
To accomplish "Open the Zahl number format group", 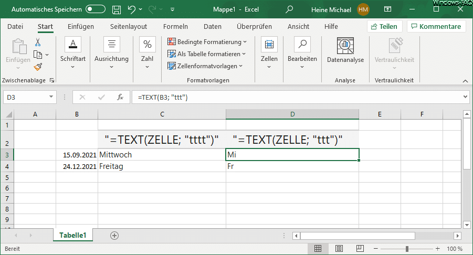I will 147,53.
